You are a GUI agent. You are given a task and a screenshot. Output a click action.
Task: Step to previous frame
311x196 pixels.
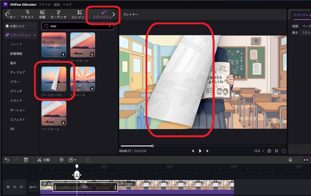tap(193, 151)
